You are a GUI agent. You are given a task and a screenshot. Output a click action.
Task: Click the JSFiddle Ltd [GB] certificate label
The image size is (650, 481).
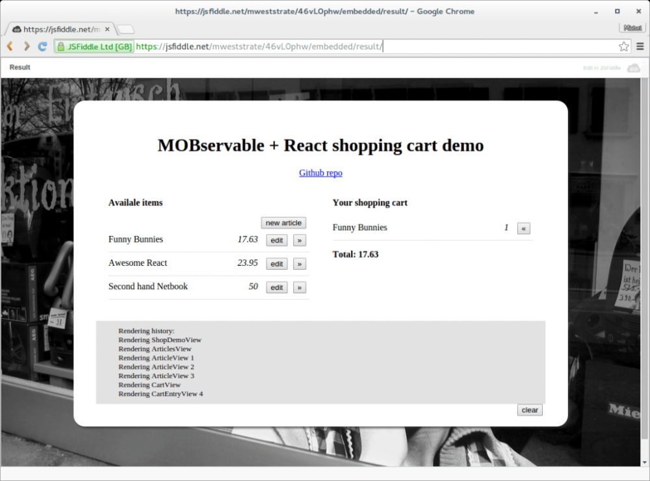[x=99, y=46]
